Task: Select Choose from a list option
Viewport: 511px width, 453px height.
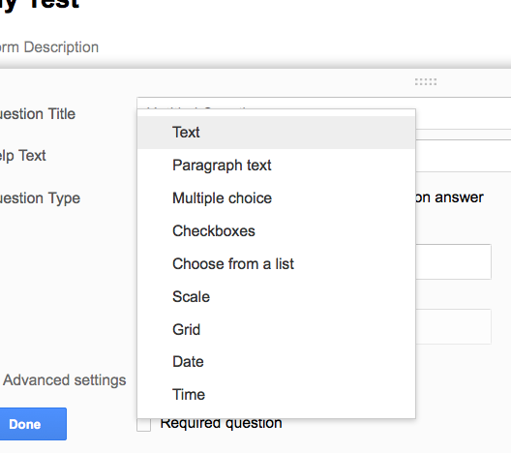Action: [x=277, y=264]
